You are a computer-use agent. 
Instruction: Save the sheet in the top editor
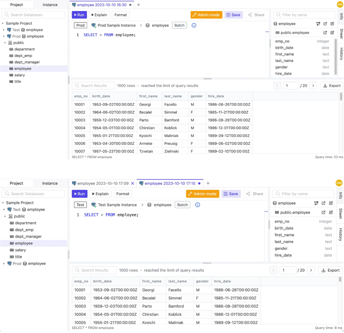click(233, 15)
